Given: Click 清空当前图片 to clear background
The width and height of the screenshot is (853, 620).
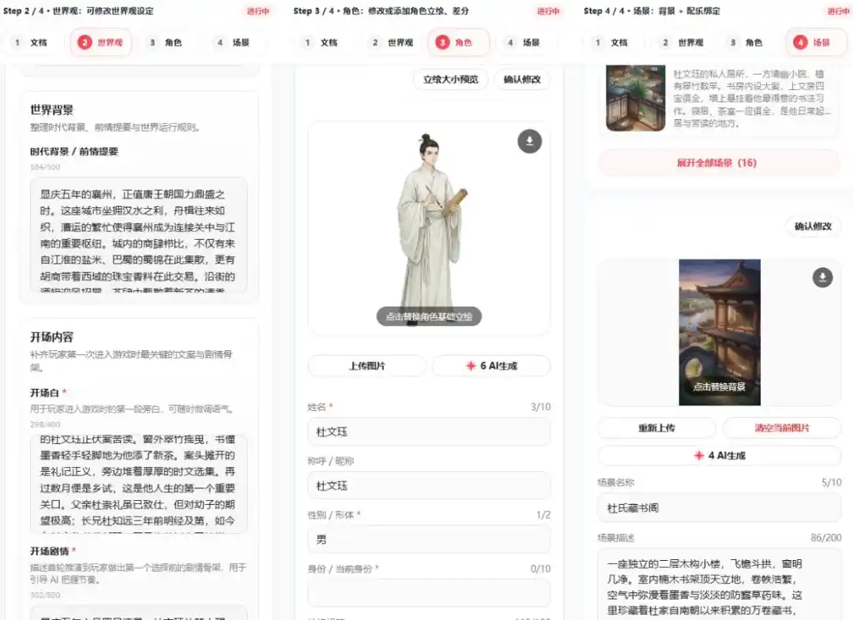Looking at the screenshot, I should click(x=782, y=428).
